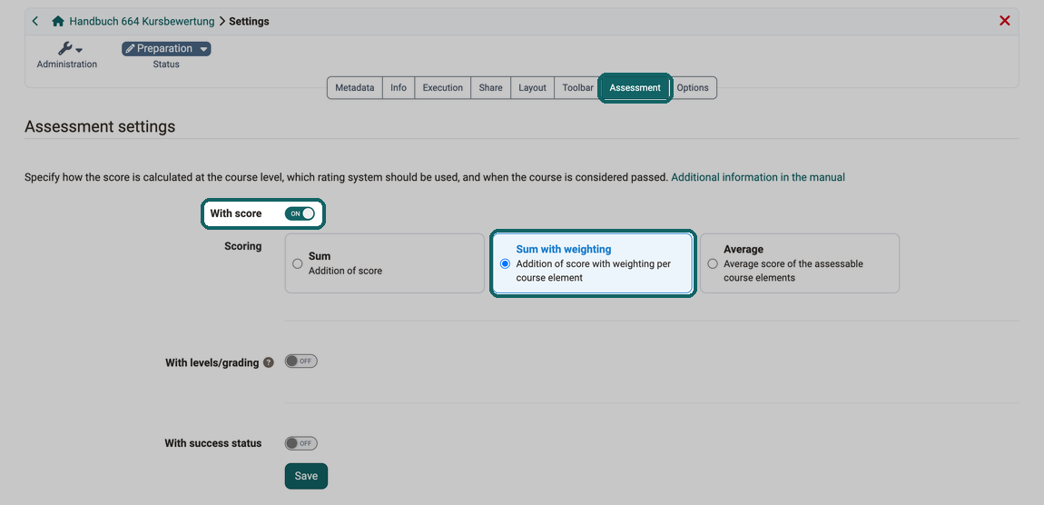Enable the With success status toggle
Screen dimensions: 1044x505
[x=301, y=443]
